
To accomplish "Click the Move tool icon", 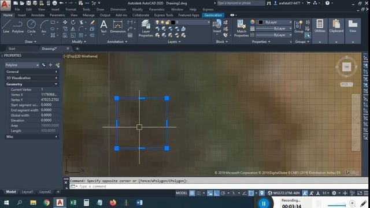I will [x=65, y=22].
